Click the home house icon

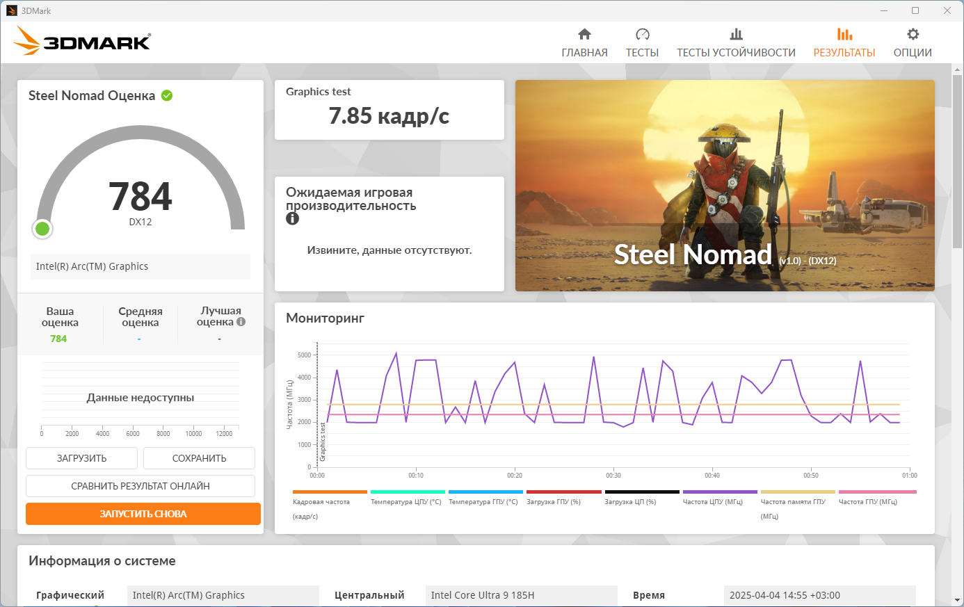tap(584, 34)
